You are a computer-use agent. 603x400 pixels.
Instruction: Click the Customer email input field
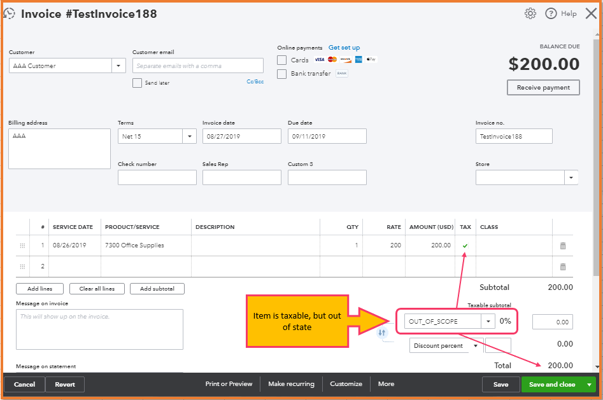198,66
